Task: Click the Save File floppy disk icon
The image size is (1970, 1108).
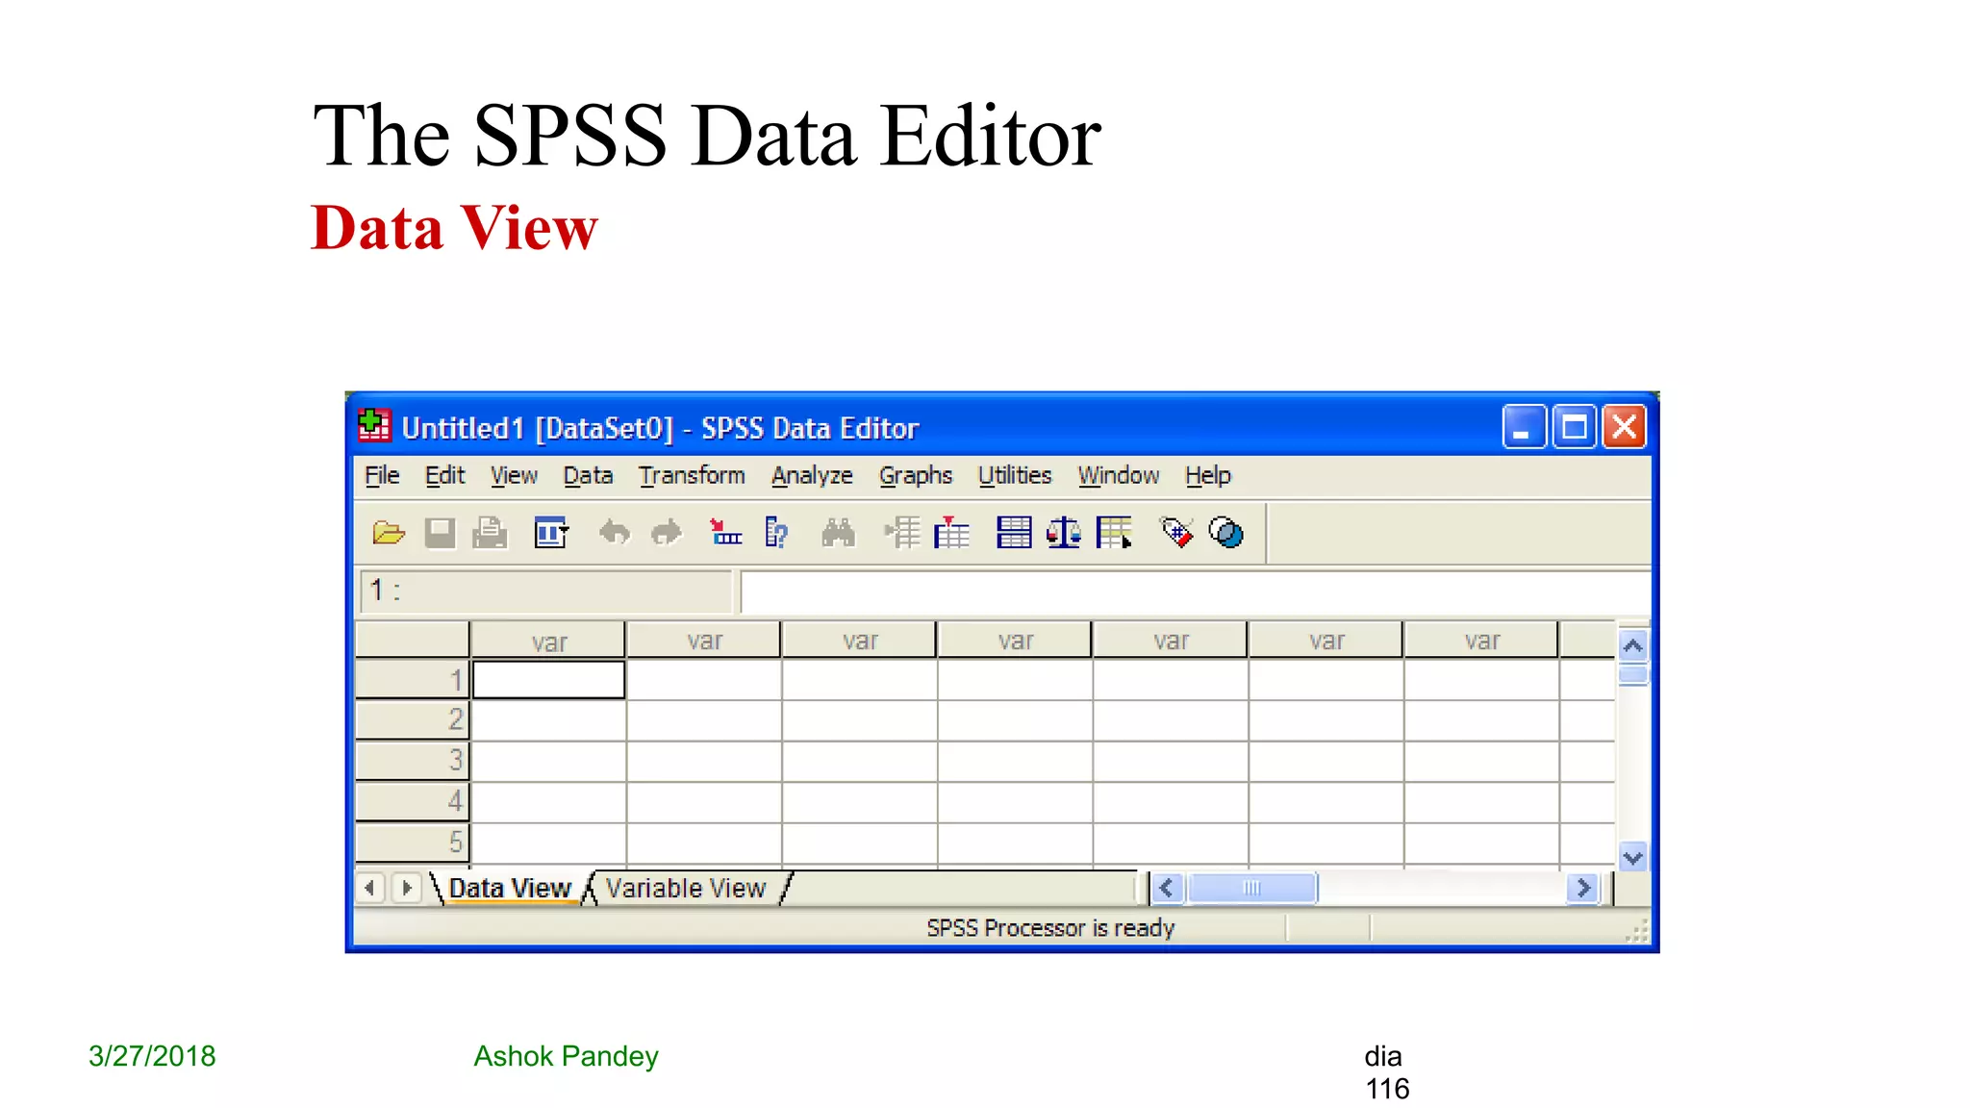Action: (440, 533)
